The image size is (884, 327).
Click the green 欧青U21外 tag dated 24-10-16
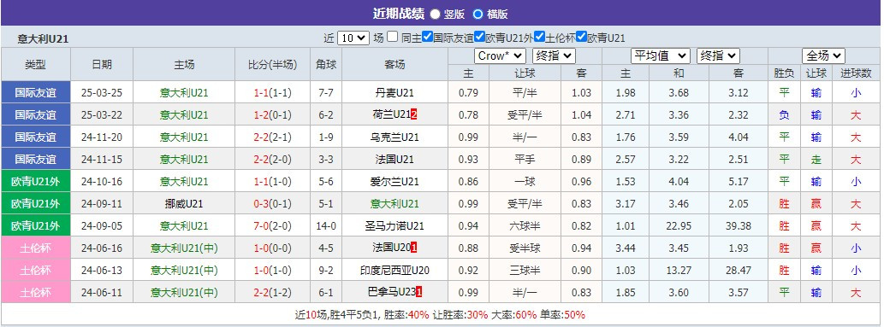pyautogui.click(x=36, y=181)
